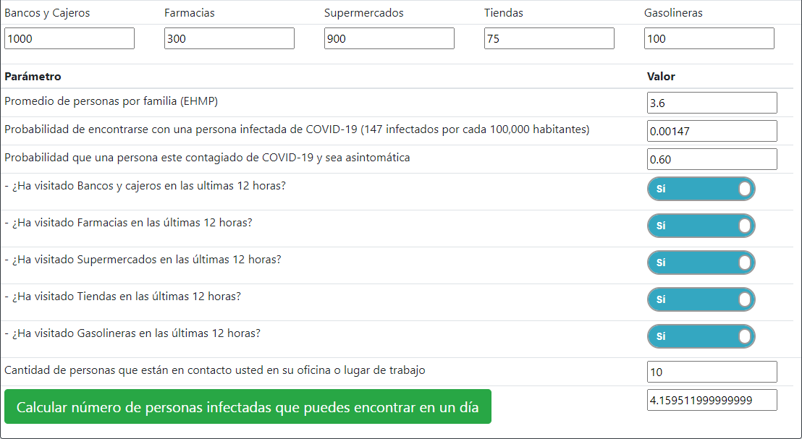This screenshot has height=439, width=802.
Task: Edit the average persons per family value
Action: click(712, 103)
